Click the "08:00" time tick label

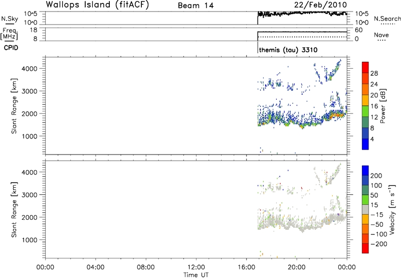145,267
